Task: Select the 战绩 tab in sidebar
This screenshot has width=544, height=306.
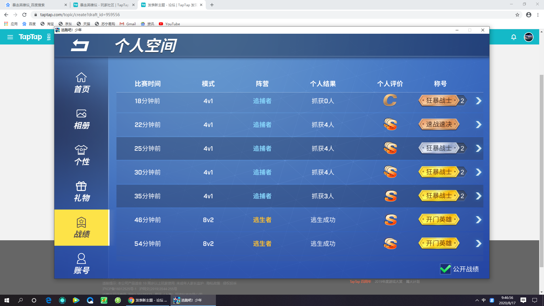Action: pyautogui.click(x=82, y=228)
